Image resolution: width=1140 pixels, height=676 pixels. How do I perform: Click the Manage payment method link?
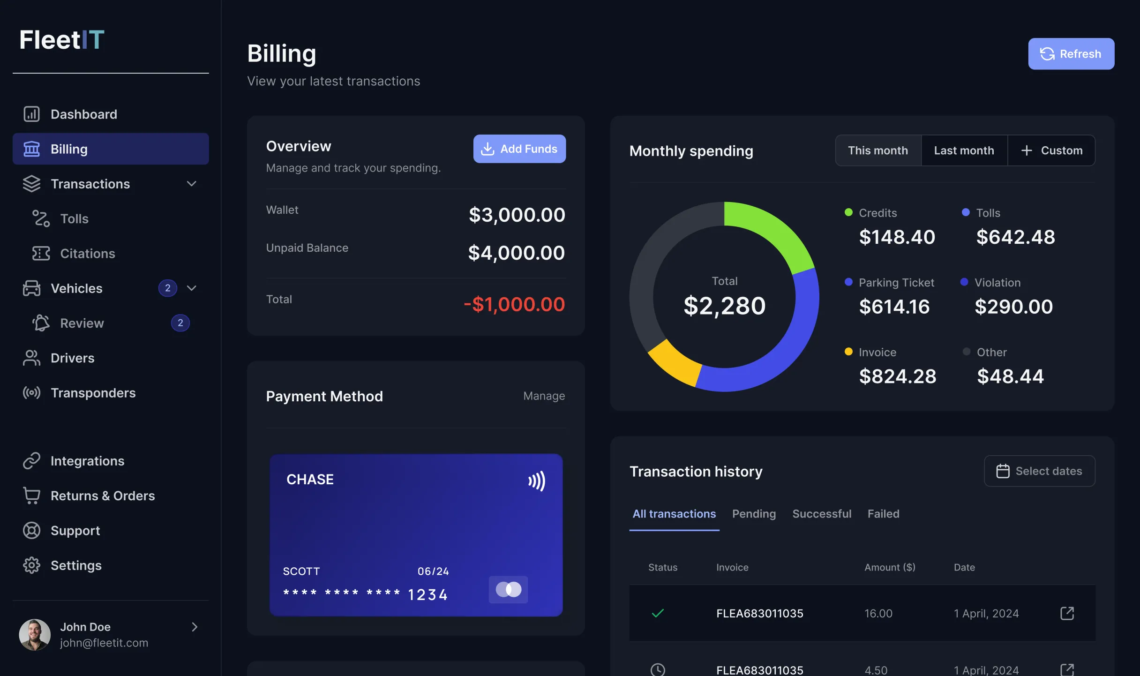pos(544,396)
